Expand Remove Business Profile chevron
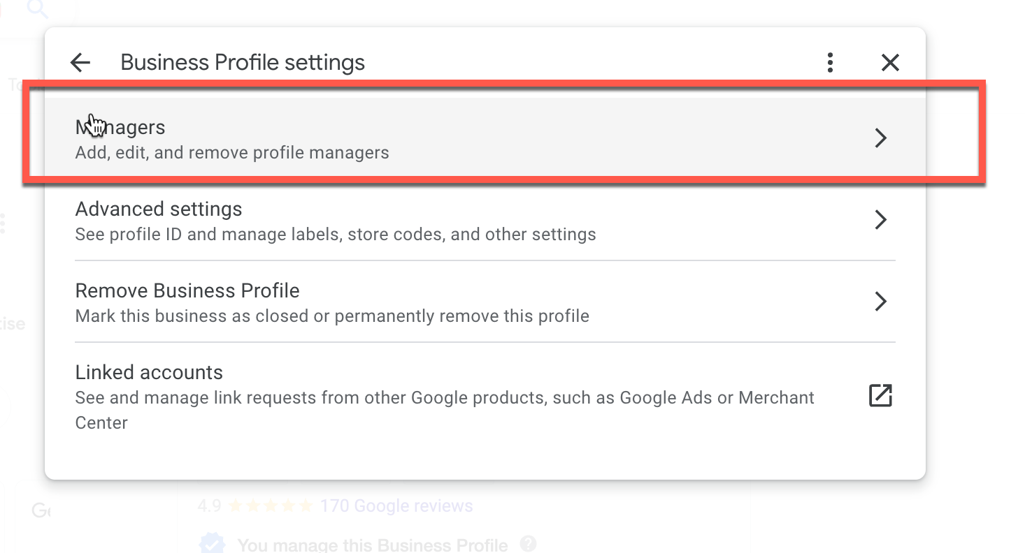This screenshot has width=1025, height=553. click(x=880, y=302)
